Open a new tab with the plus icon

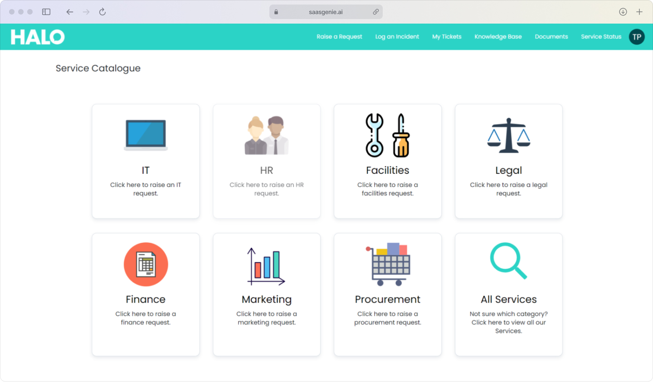(640, 12)
